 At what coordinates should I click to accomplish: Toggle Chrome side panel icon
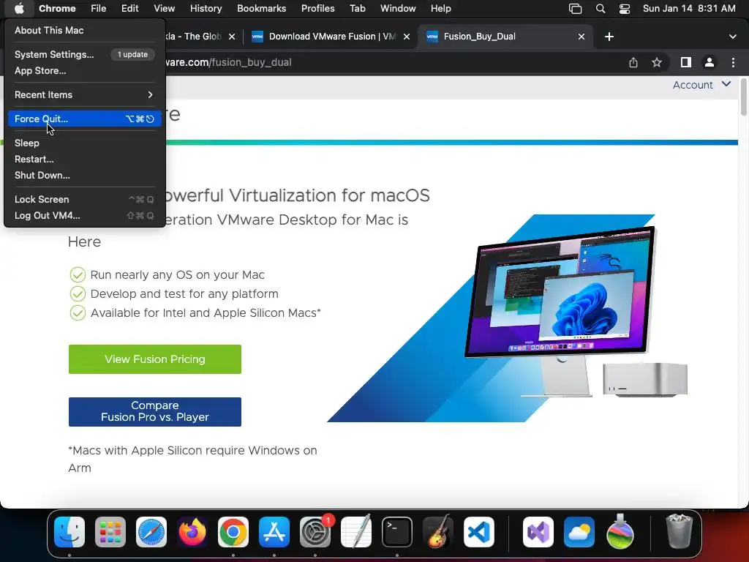(685, 62)
